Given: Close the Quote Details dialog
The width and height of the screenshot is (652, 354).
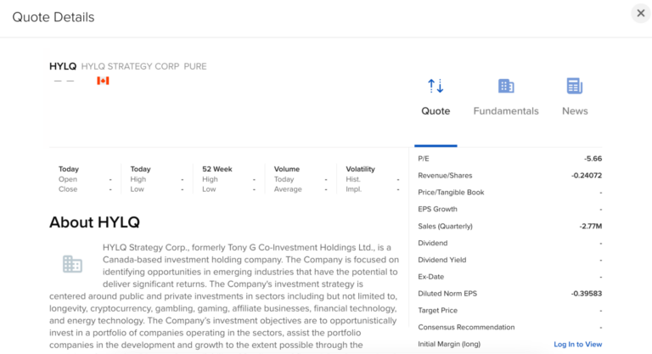Looking at the screenshot, I should pyautogui.click(x=641, y=14).
